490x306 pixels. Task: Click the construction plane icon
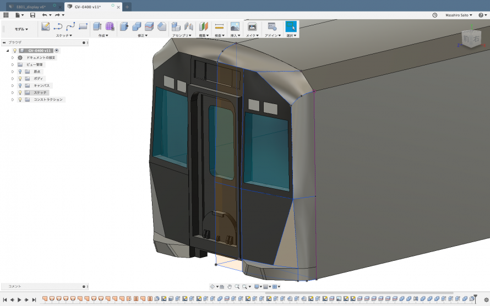[x=204, y=26]
